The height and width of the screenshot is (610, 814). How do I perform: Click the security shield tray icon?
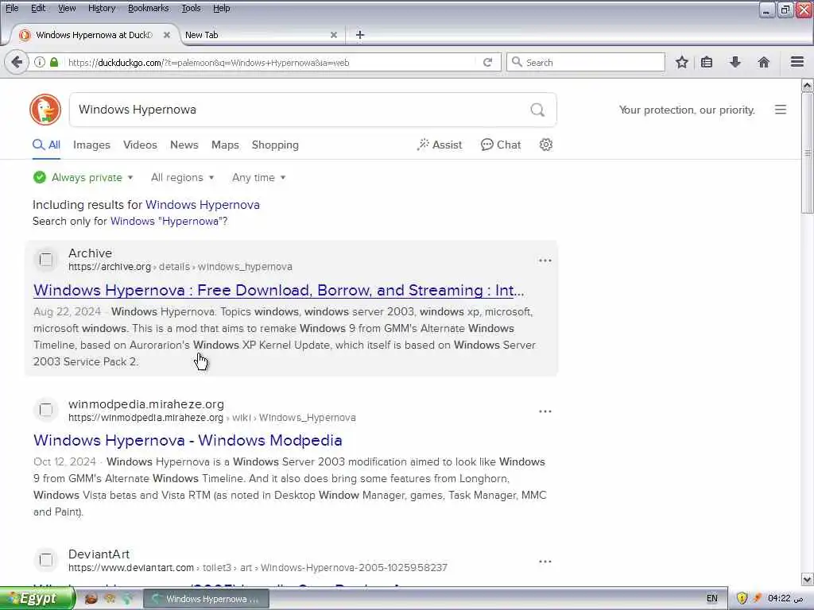(742, 598)
